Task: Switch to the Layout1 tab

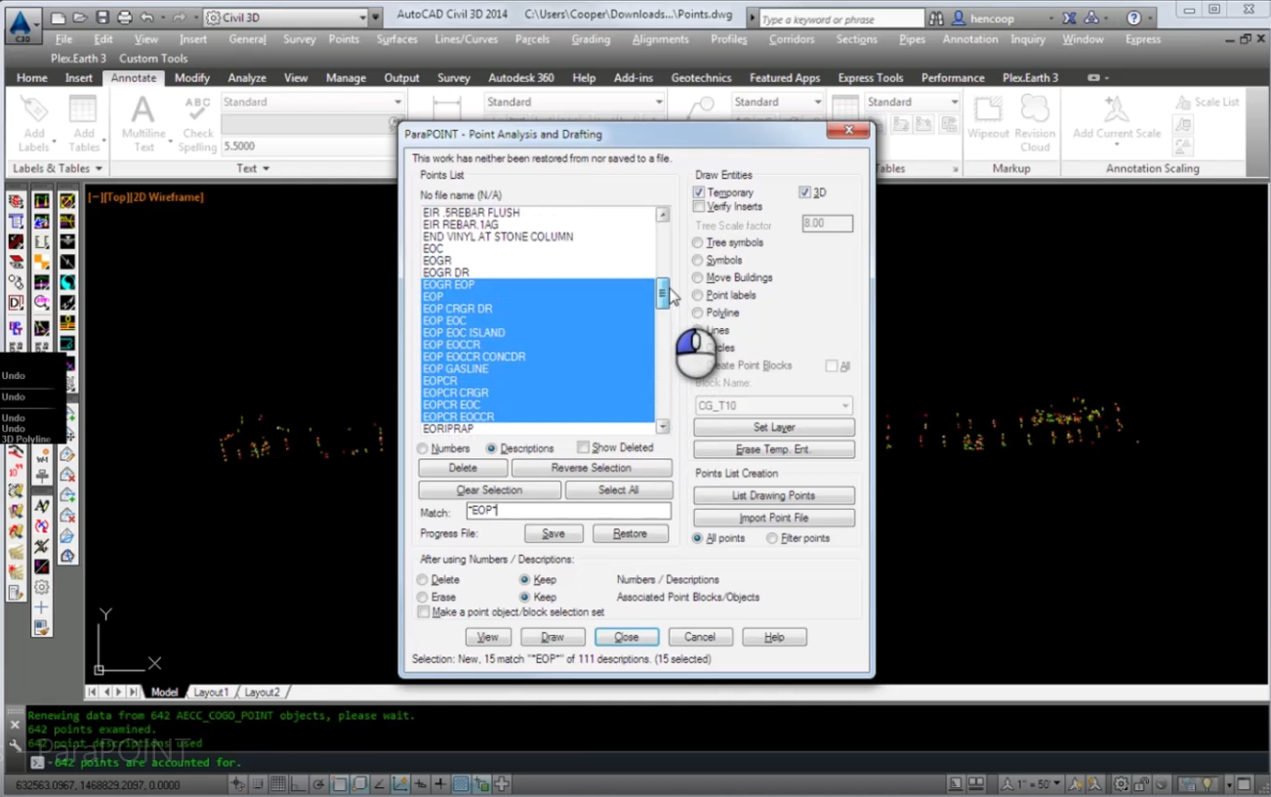Action: tap(211, 692)
